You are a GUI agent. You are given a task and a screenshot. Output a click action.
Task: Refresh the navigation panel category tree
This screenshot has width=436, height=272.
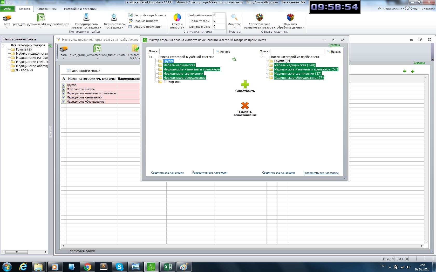(50, 46)
